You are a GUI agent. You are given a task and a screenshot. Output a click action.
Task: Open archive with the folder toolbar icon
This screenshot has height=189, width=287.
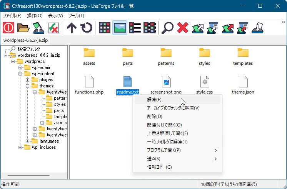click(x=23, y=28)
